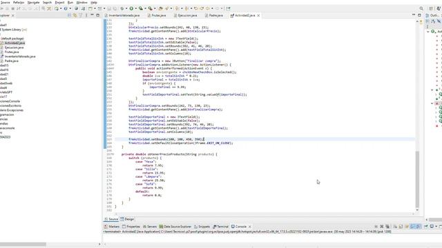Viewport: 442px width, 248px height.
Task: Open the Coverage button dropdown arrow
Action: [x=145, y=8]
